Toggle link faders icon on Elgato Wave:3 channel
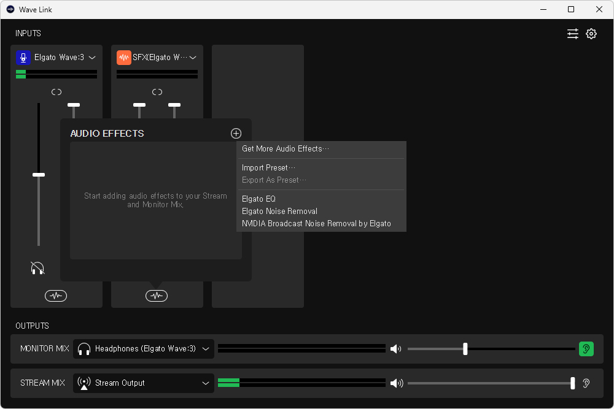Screen dimensions: 614x409 (x=56, y=92)
